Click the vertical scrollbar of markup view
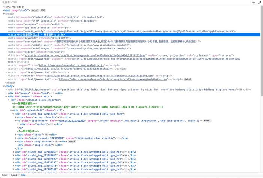Image resolution: width=263 pixels, height=178 pixels. pyautogui.click(x=261, y=50)
